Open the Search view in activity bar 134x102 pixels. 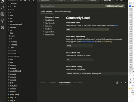pos(3,7)
